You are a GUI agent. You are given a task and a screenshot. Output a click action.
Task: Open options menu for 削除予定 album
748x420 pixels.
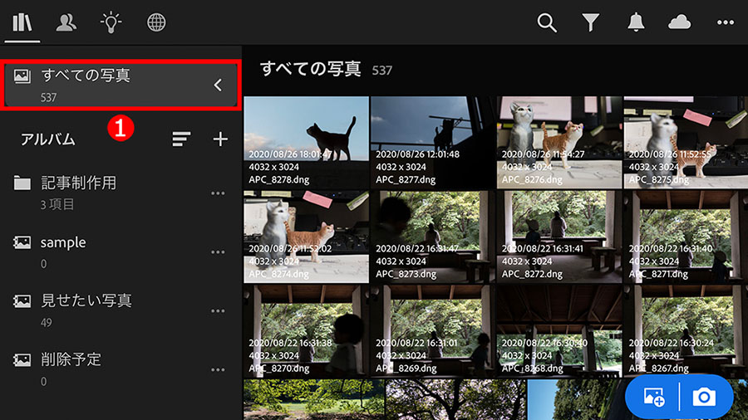tap(218, 369)
